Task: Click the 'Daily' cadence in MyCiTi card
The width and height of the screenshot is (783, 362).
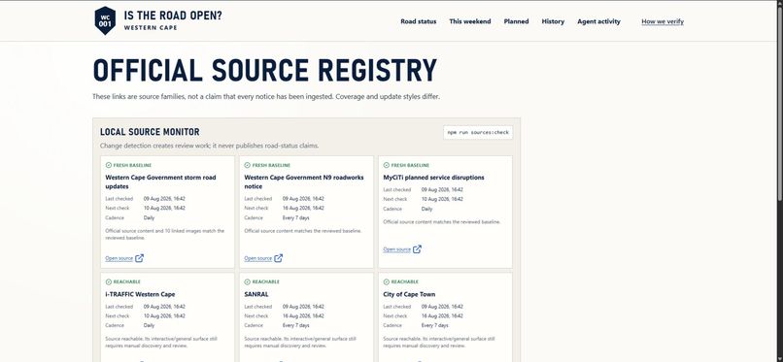Action: pos(426,209)
